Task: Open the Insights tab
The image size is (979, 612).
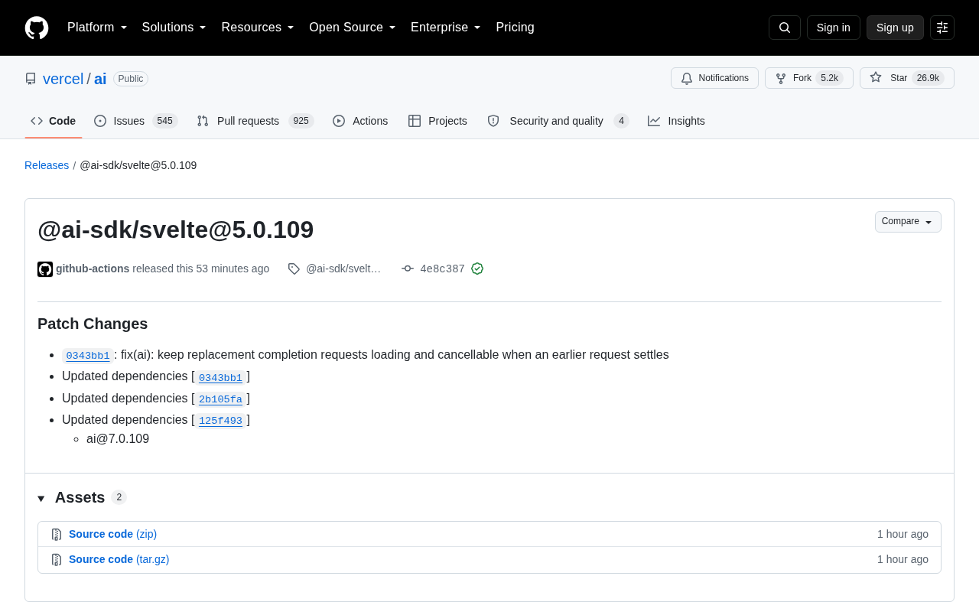Action: [x=676, y=121]
